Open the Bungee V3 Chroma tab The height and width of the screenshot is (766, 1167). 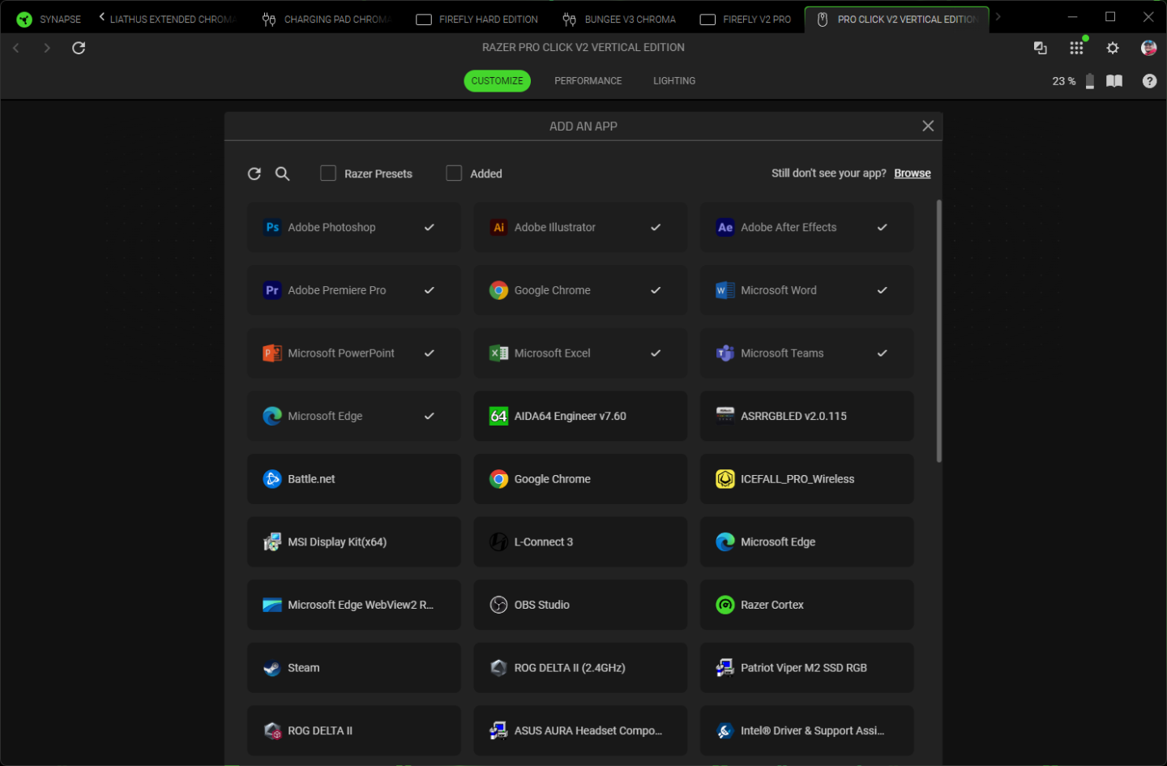(x=619, y=19)
